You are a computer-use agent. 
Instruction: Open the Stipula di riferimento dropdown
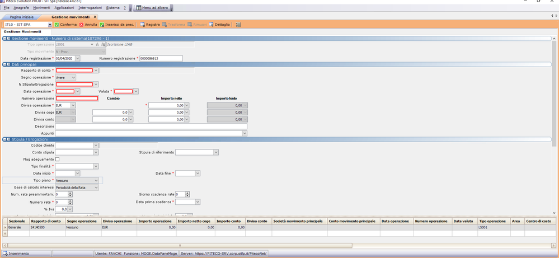[x=216, y=153]
